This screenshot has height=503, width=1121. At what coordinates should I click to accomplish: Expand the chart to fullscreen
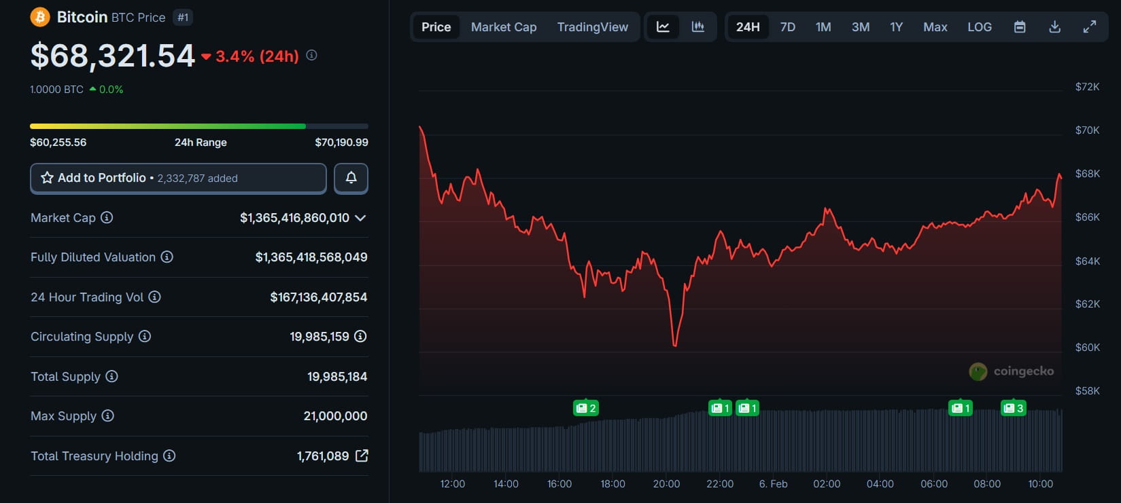tap(1089, 27)
